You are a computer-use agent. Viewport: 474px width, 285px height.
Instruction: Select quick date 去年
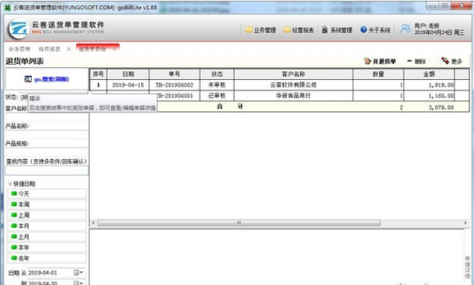(47, 258)
